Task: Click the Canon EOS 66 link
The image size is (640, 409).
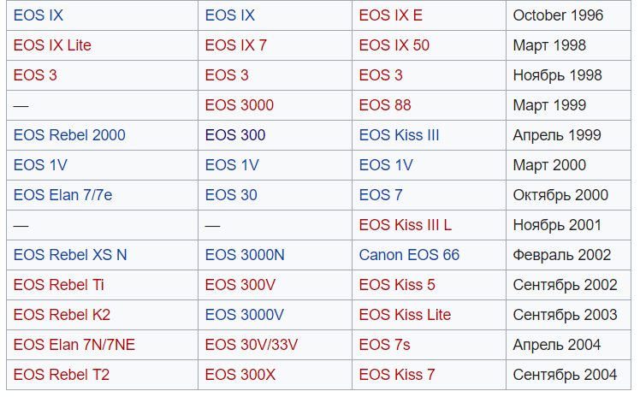Action: [x=409, y=255]
